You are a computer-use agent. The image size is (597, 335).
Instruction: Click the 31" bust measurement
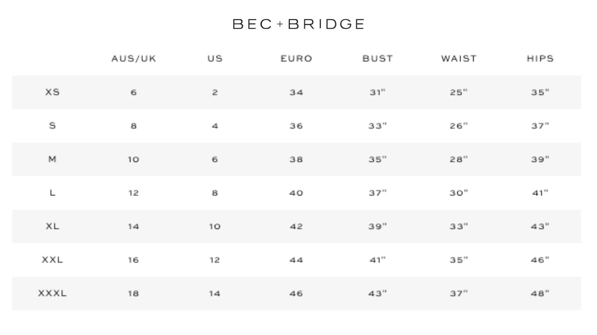(378, 92)
